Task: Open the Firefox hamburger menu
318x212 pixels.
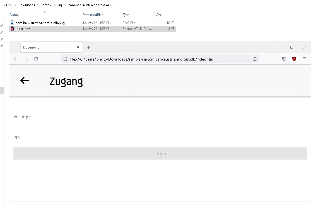Action: 304,59
